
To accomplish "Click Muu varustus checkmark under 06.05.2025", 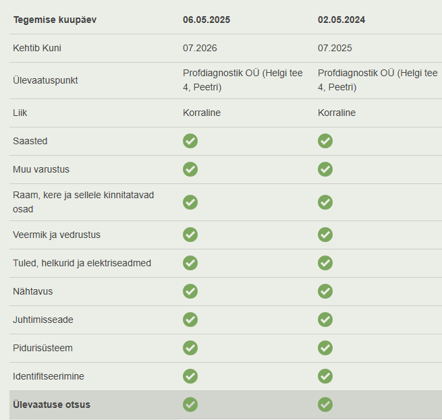I will tap(190, 169).
